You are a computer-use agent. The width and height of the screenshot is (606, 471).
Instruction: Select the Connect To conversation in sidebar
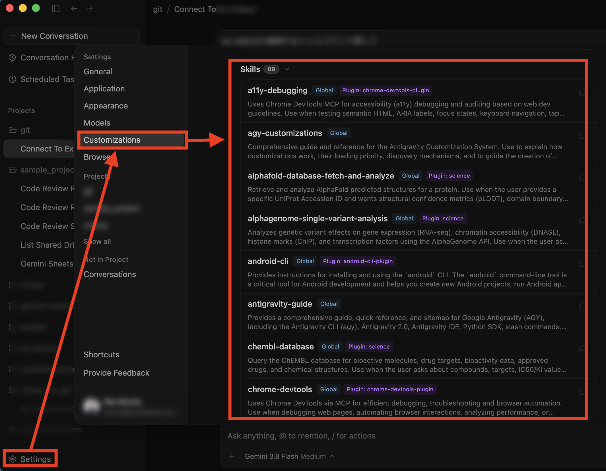click(x=39, y=149)
